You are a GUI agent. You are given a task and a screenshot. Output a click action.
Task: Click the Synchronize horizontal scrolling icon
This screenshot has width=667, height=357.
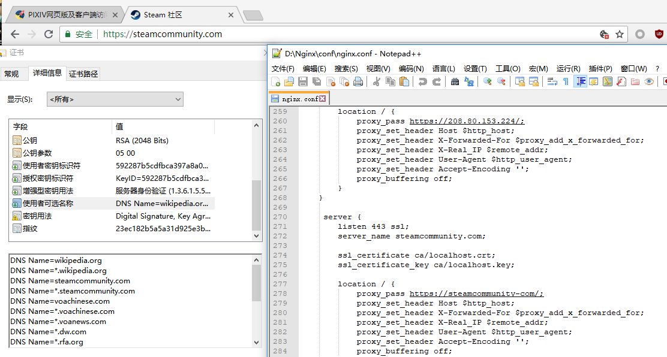(533, 81)
